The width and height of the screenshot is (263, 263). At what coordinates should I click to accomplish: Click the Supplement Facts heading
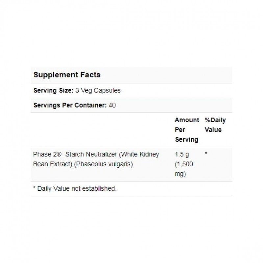(x=67, y=75)
